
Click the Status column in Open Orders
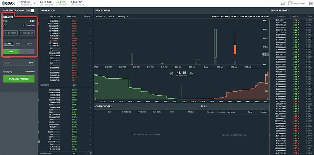click(191, 112)
